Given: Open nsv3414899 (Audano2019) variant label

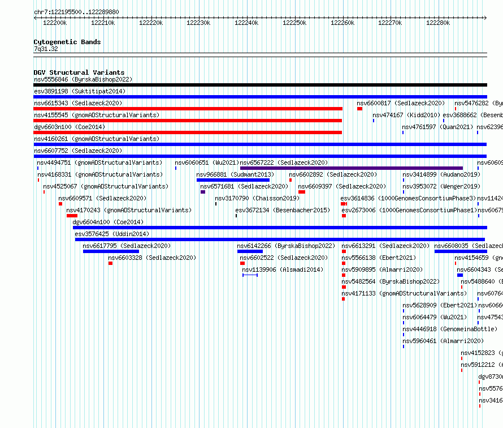Looking at the screenshot, I should [x=441, y=174].
